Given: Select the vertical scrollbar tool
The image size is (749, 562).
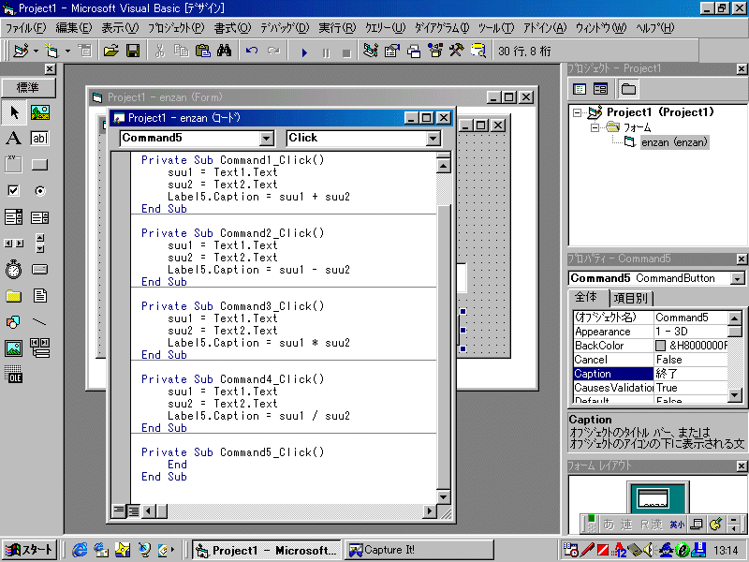Looking at the screenshot, I should click(x=40, y=244).
